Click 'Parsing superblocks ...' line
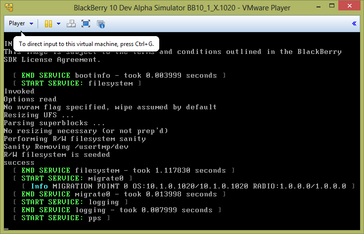The width and height of the screenshot is (364, 234). click(54, 123)
